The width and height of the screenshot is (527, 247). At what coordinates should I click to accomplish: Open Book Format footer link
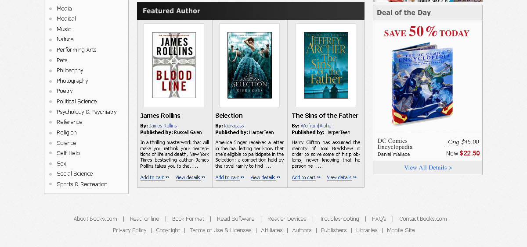point(188,219)
